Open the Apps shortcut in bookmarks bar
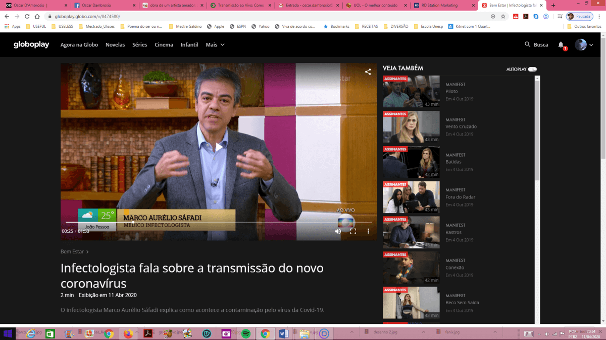This screenshot has width=606, height=340. (13, 26)
